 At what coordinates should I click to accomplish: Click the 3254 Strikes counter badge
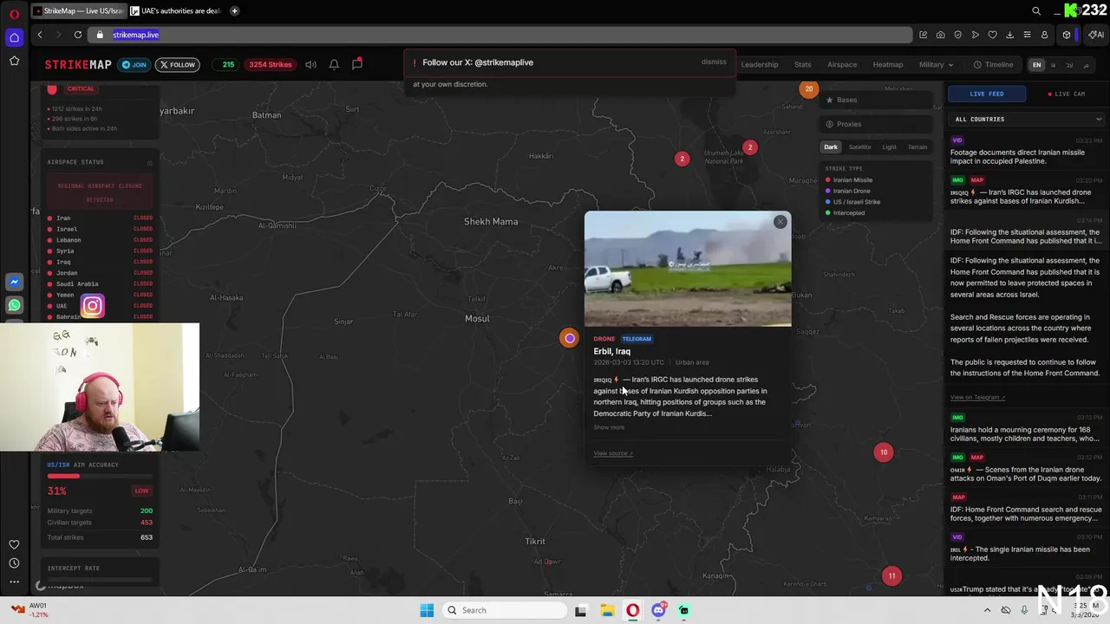271,65
